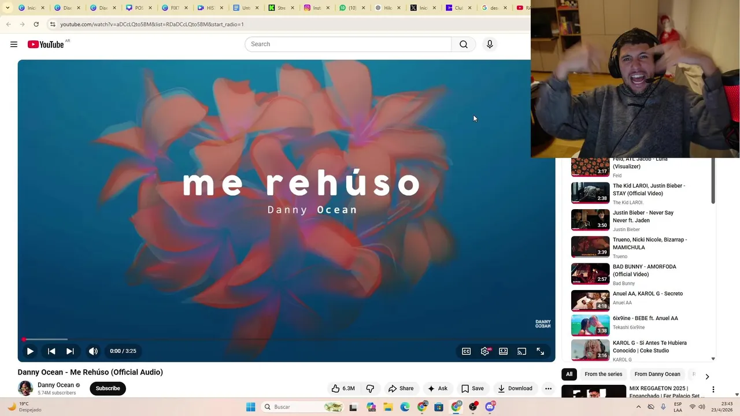
Task: Click the YouTube search field
Action: pos(348,44)
